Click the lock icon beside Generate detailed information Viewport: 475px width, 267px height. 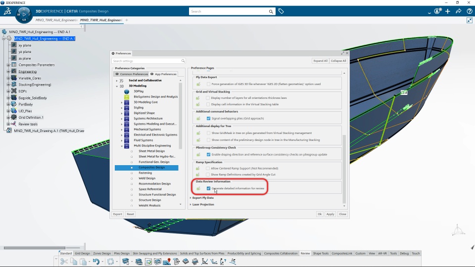(198, 188)
